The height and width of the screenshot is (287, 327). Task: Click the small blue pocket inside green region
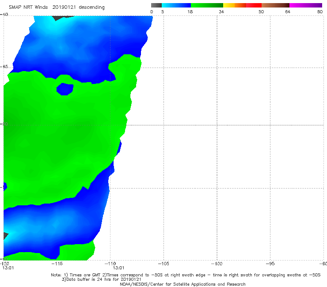pos(65,89)
